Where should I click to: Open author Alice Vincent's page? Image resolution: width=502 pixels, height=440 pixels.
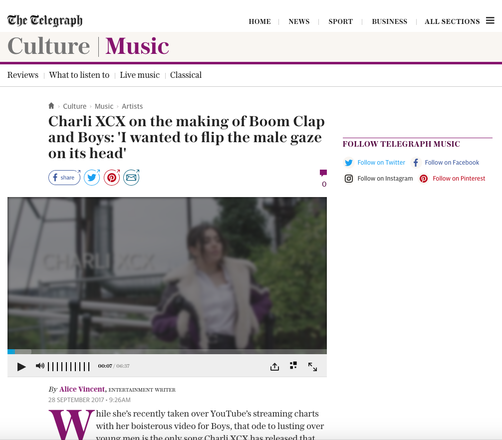(x=82, y=389)
